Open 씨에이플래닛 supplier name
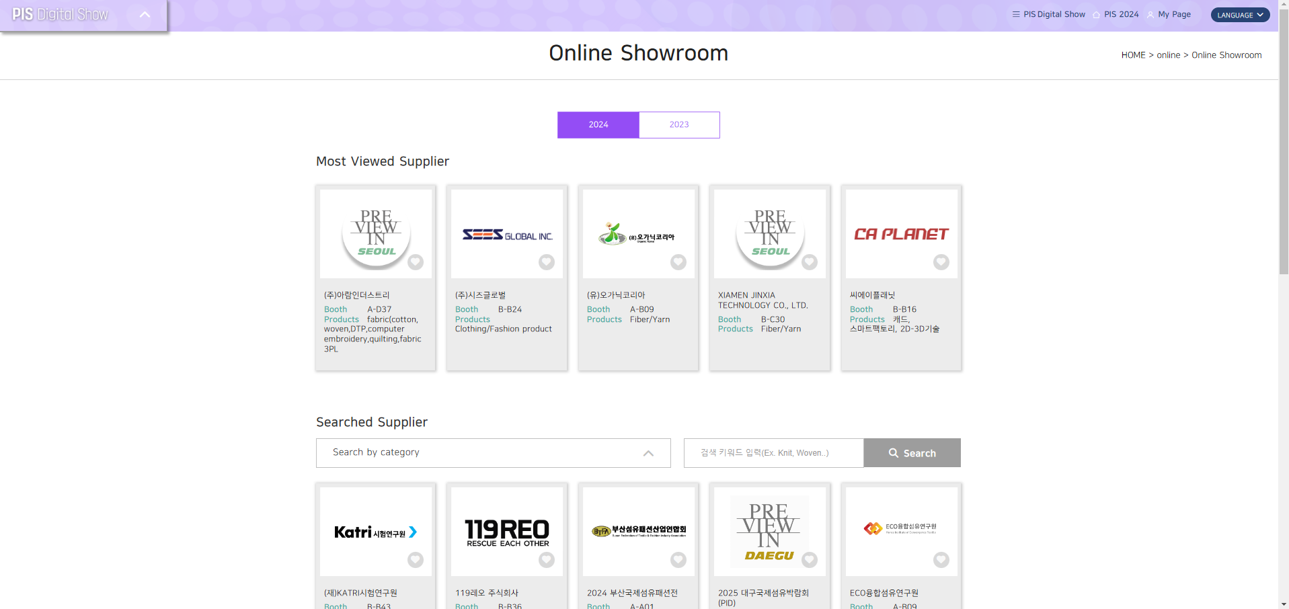Viewport: 1289px width, 609px height. tap(873, 295)
